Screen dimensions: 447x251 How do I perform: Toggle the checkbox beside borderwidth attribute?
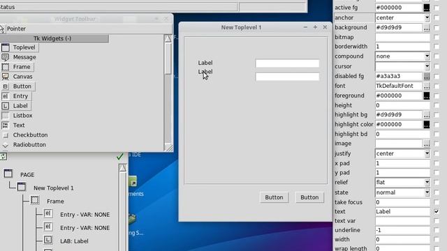coord(437,47)
